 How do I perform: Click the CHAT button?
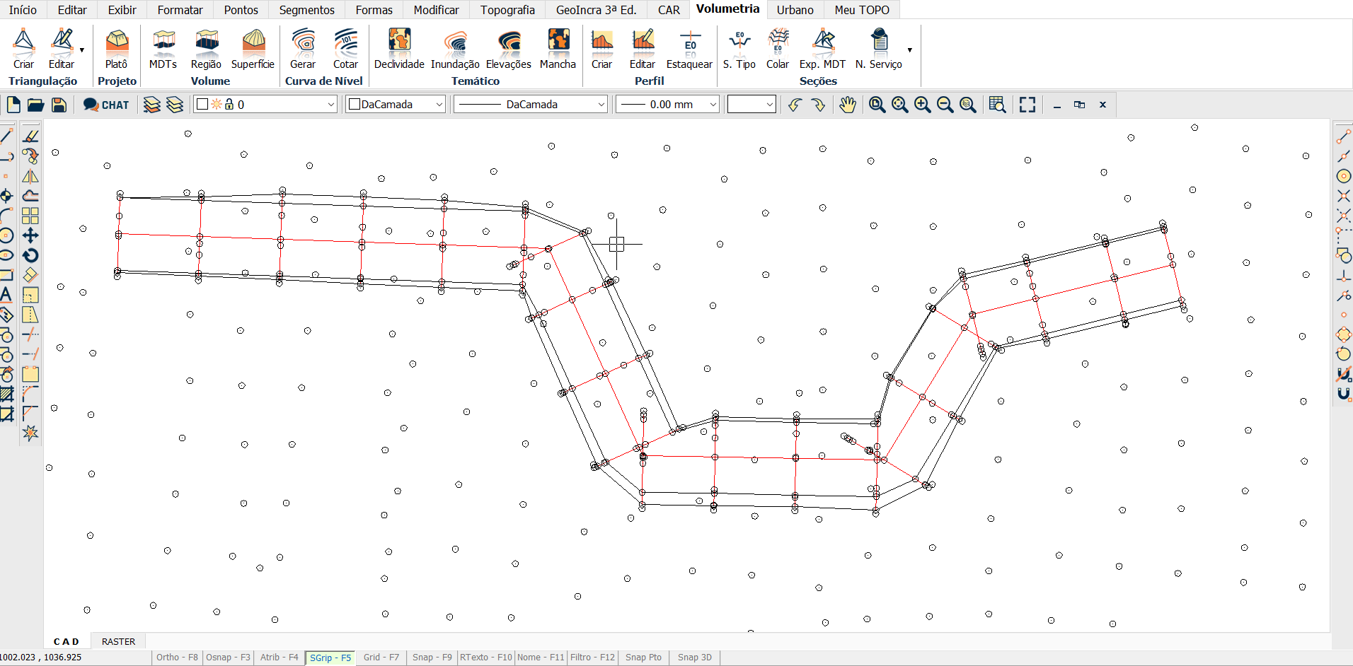pyautogui.click(x=106, y=105)
